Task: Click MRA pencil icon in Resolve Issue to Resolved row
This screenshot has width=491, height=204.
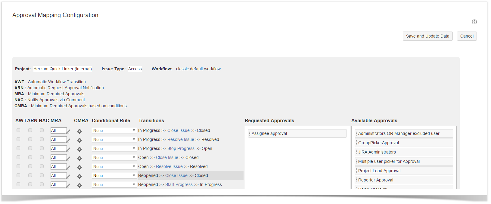Action: [68, 140]
